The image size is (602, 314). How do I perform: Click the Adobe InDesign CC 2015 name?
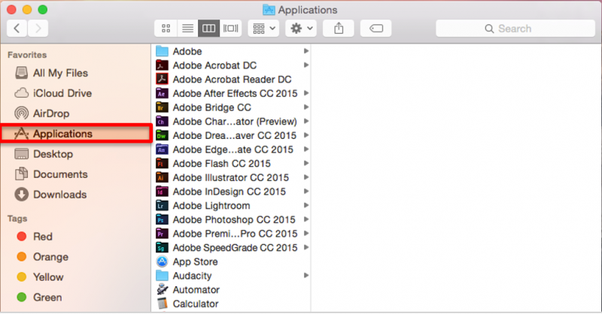[x=230, y=192]
